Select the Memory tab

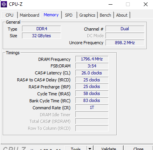tap(51, 15)
